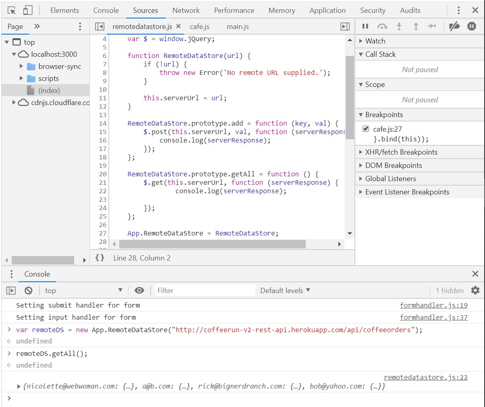Viewport: 485px width, 407px height.
Task: Clear the console with the clear icon
Action: pyautogui.click(x=28, y=290)
